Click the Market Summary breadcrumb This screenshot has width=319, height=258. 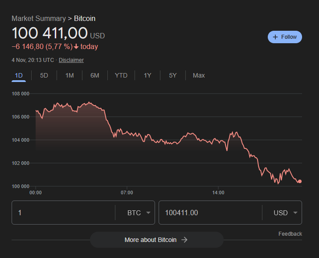[x=38, y=18]
